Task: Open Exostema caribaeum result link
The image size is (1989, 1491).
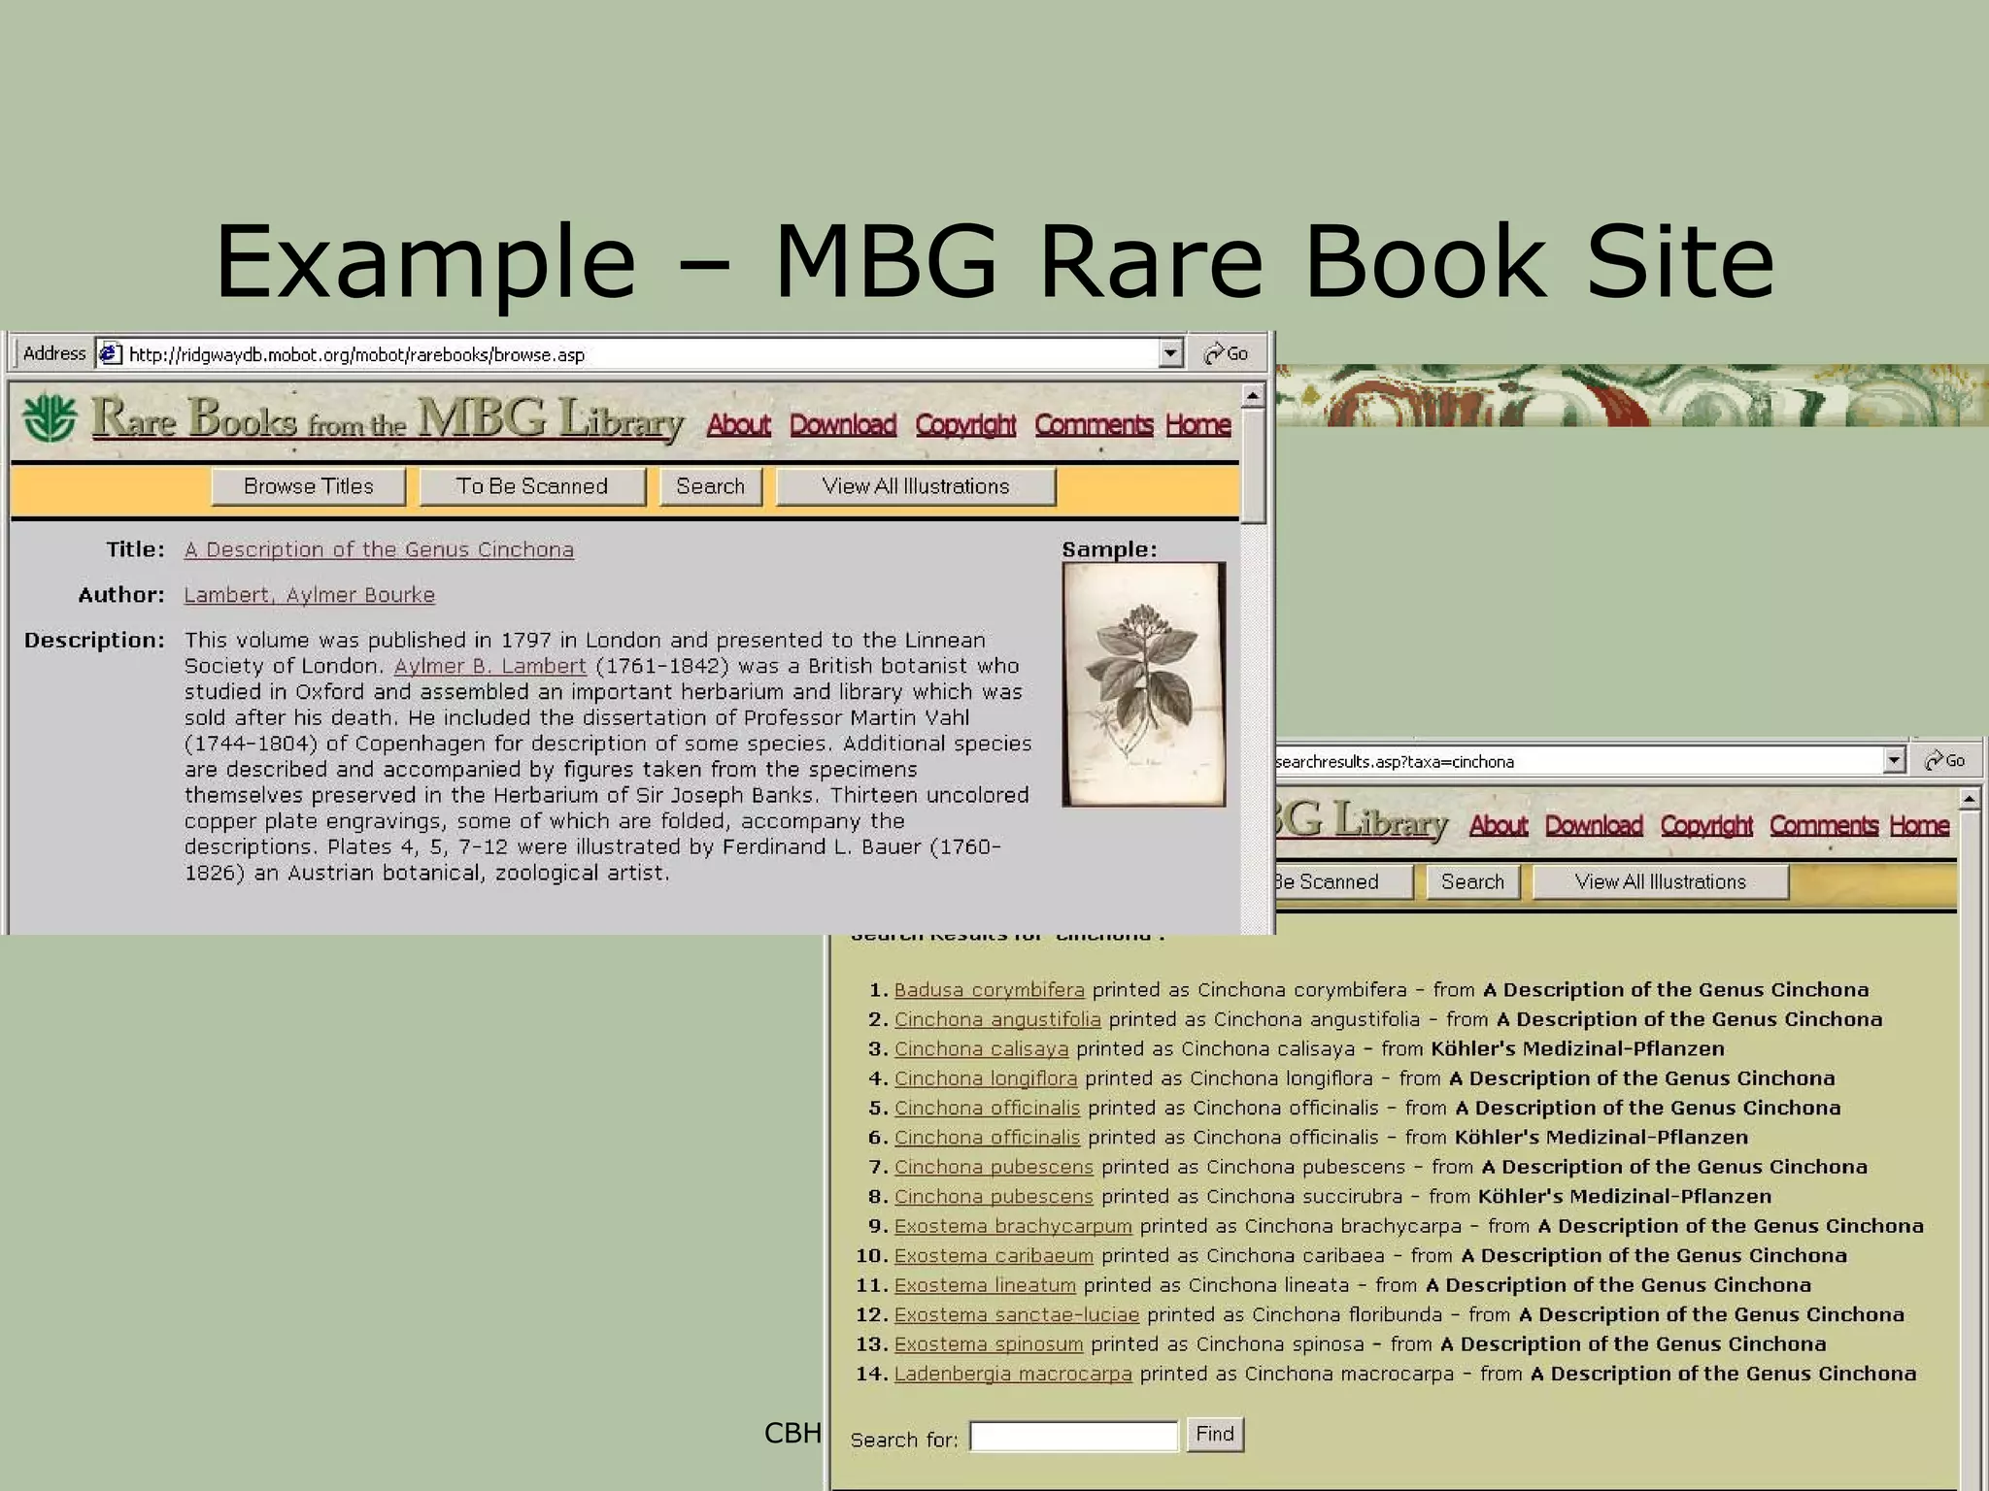Action: point(994,1256)
